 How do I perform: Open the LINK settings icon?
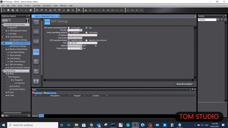[36, 32]
